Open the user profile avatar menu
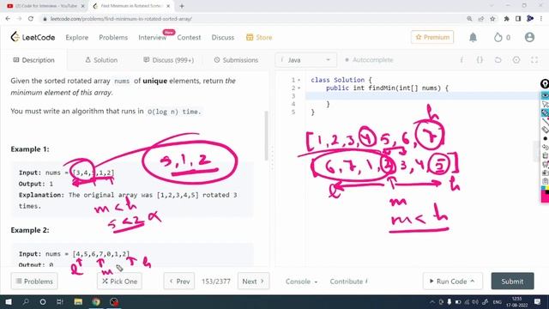This screenshot has height=309, width=549. pyautogui.click(x=529, y=37)
